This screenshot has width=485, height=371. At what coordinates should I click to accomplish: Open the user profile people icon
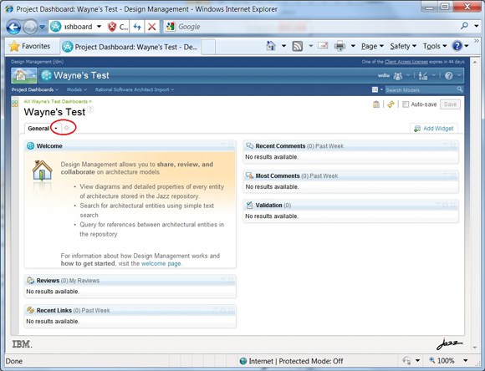tap(398, 76)
